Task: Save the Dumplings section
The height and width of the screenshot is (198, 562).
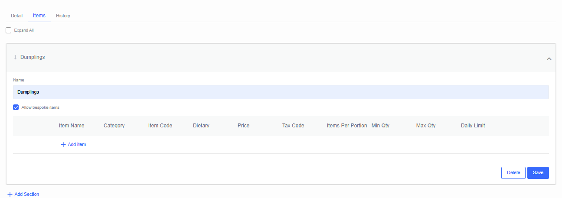Action: coord(538,172)
